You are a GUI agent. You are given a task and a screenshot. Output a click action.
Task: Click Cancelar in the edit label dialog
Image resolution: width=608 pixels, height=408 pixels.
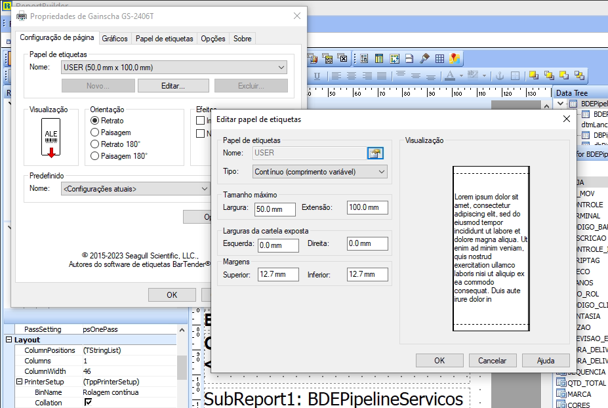(x=493, y=361)
